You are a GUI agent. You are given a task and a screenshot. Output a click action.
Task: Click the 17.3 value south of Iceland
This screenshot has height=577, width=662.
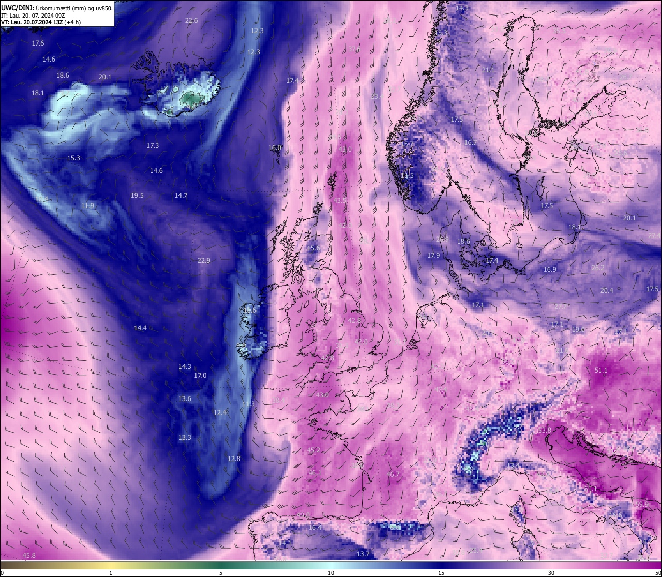153,146
